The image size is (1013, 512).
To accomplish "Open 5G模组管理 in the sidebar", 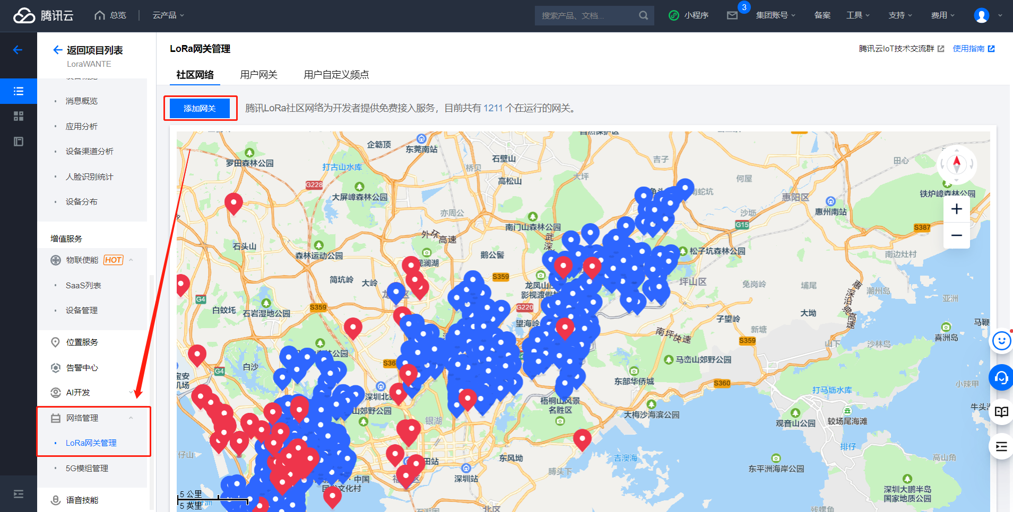I will tap(87, 469).
